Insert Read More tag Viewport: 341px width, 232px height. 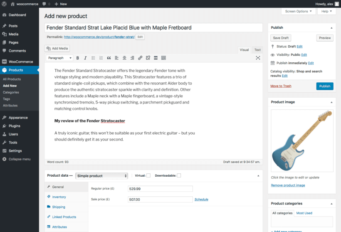pos(156,58)
